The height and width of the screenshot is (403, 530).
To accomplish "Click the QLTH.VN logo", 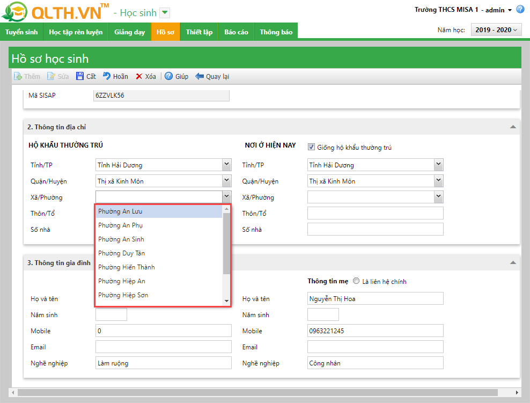I will [x=55, y=12].
